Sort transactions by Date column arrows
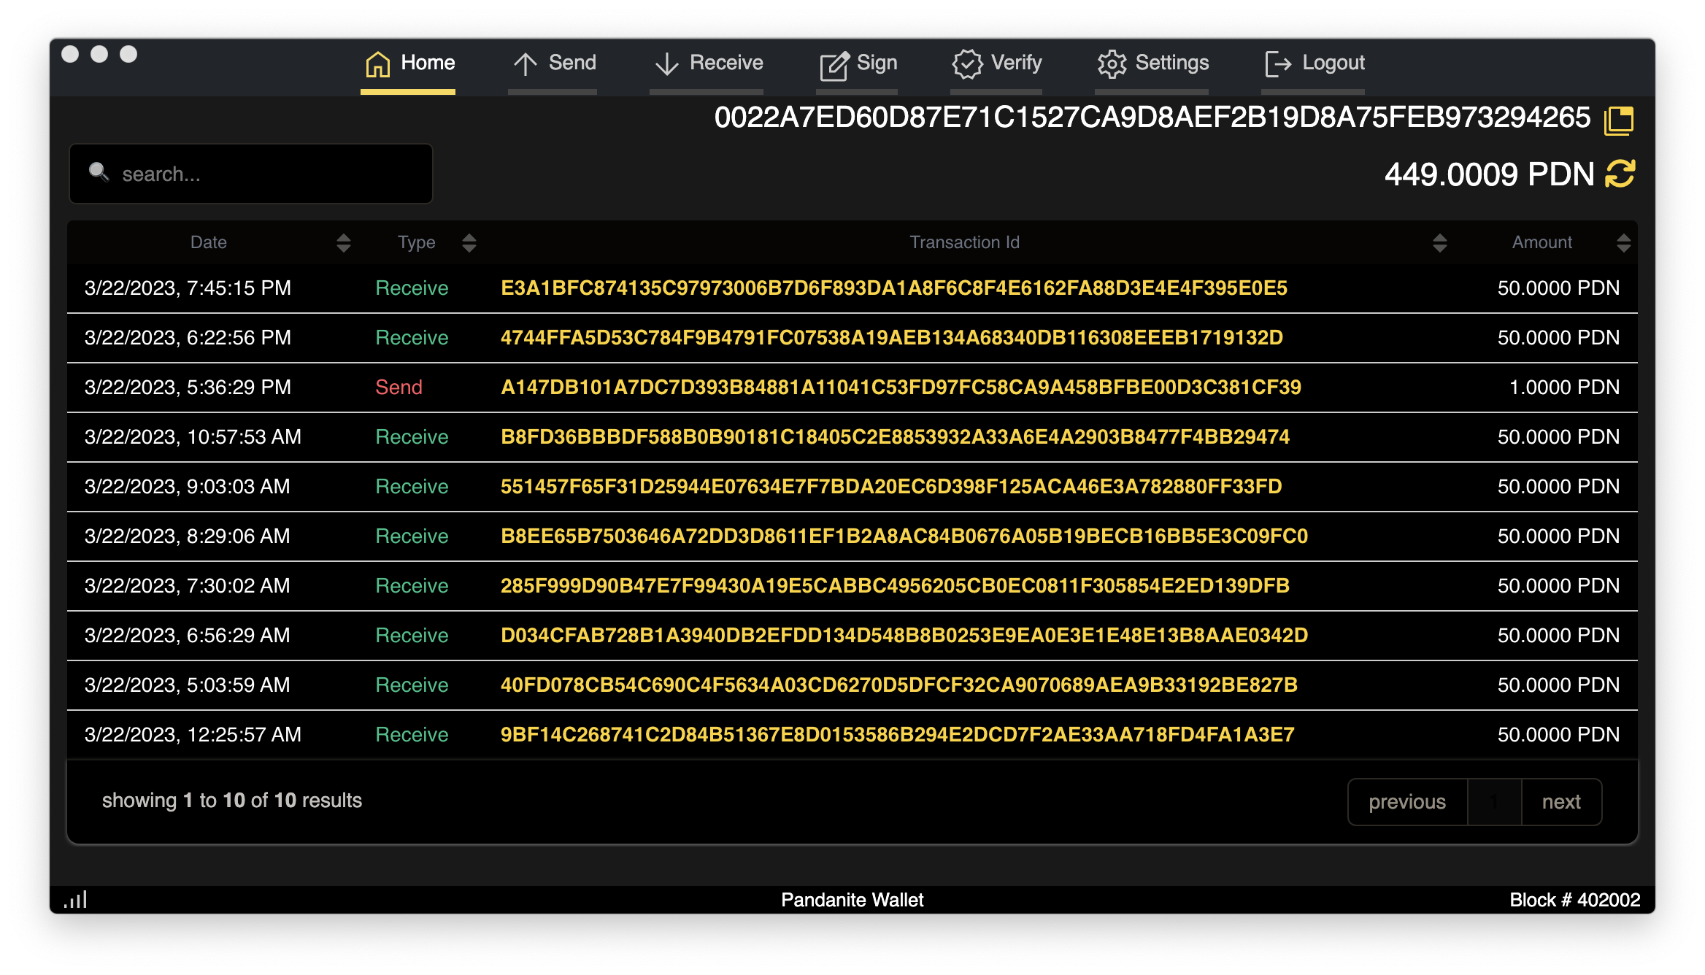Screen dimensions: 1705x975 pos(344,243)
